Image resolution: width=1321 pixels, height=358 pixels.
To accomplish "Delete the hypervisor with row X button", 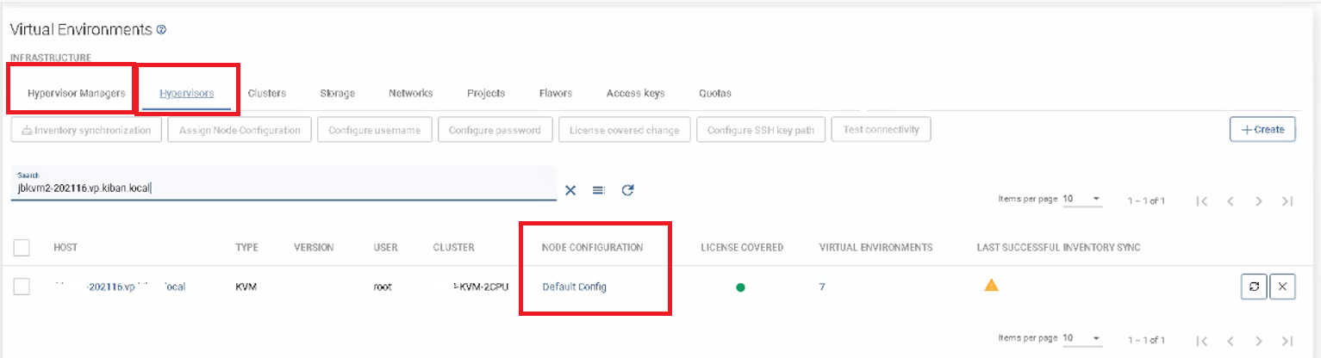I will point(1282,287).
